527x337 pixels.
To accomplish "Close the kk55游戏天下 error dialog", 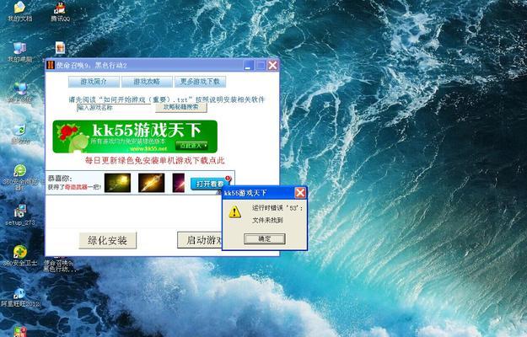I will coord(300,193).
